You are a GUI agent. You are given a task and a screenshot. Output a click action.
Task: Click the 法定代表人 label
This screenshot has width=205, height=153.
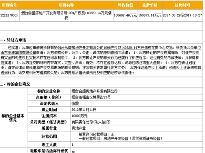[49, 104]
